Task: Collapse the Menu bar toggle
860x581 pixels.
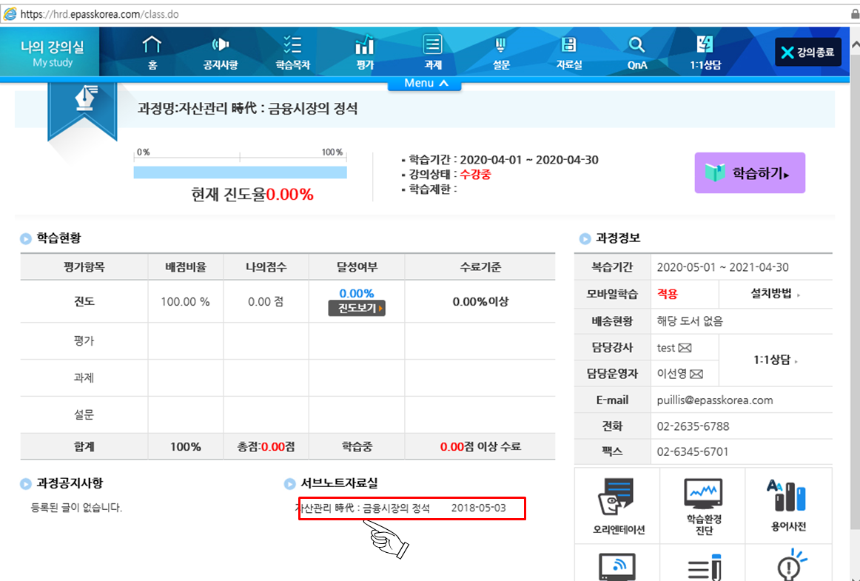Action: coord(425,84)
